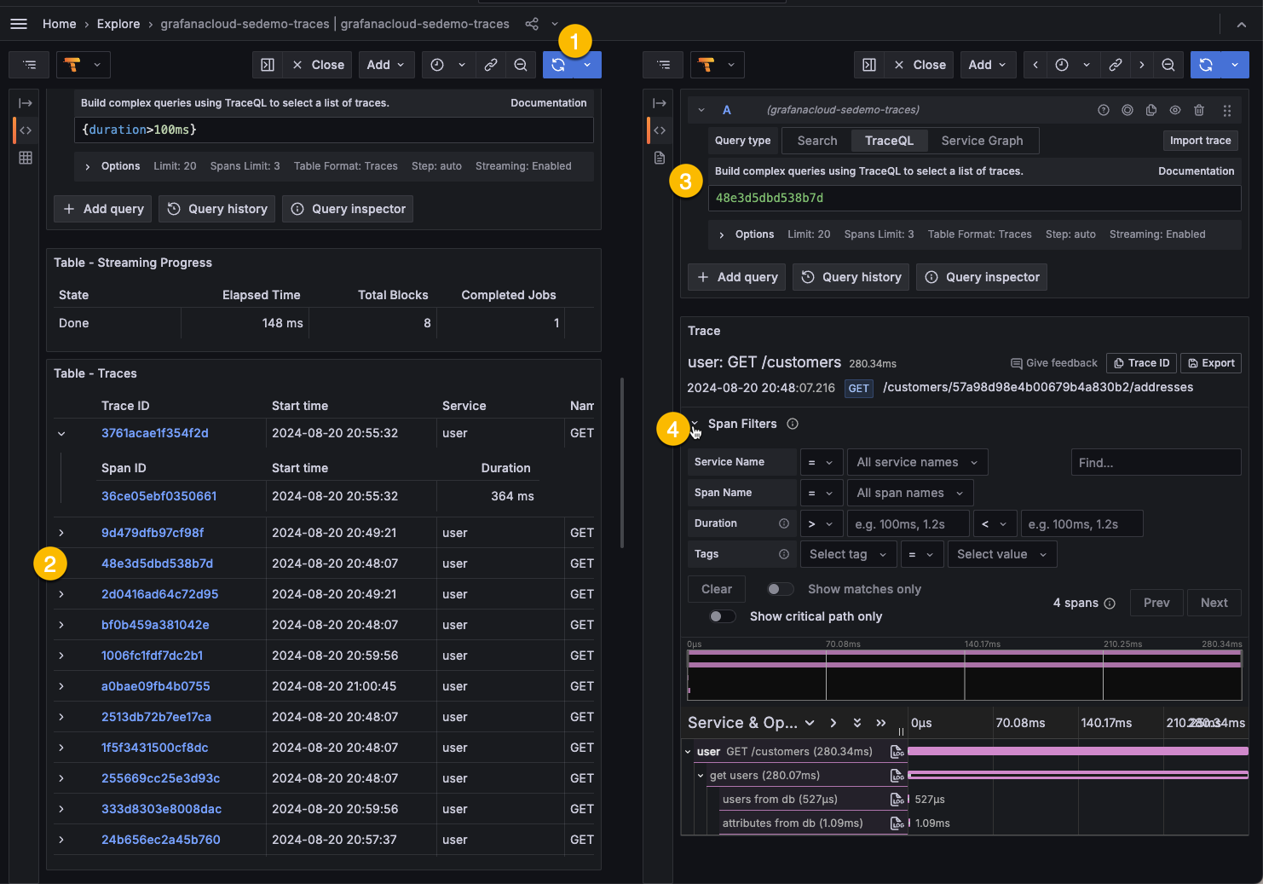The width and height of the screenshot is (1263, 884).
Task: Switch to the Service Graph tab
Action: [x=982, y=141]
